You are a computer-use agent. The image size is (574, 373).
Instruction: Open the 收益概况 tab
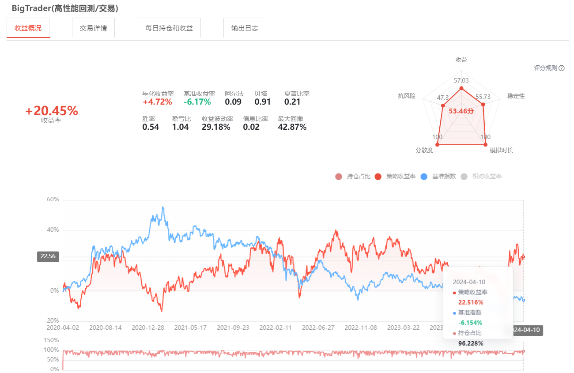tap(28, 28)
